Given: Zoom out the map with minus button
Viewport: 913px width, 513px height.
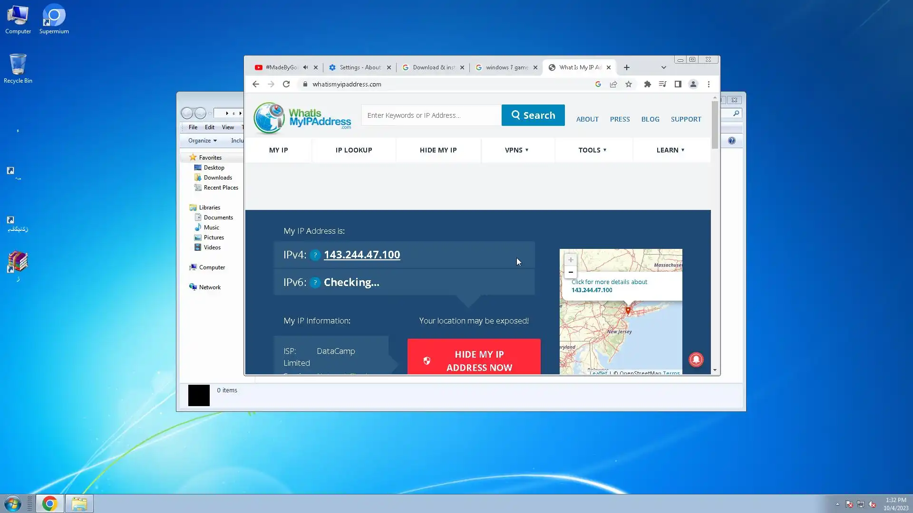Looking at the screenshot, I should click(x=571, y=272).
